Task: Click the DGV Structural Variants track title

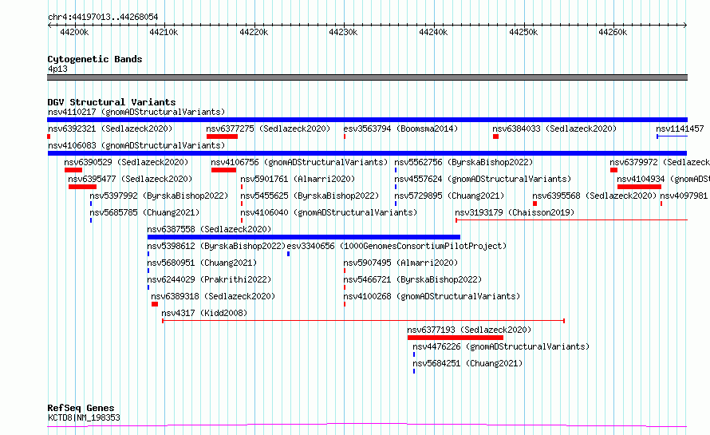Action: [x=112, y=102]
